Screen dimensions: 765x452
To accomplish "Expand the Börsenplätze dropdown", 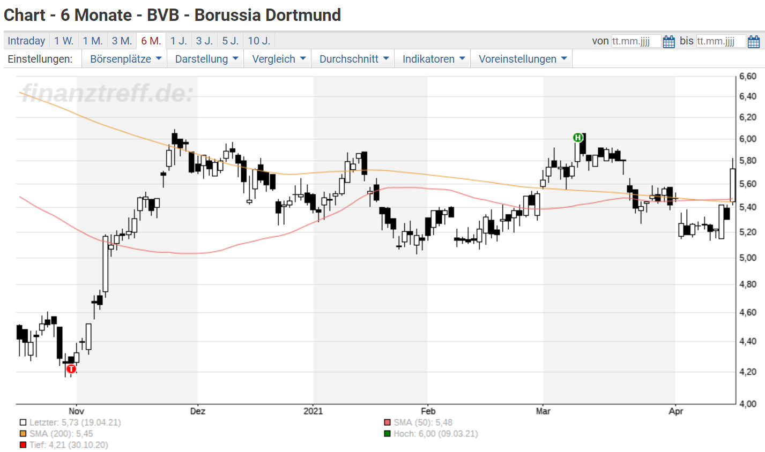I will click(124, 59).
